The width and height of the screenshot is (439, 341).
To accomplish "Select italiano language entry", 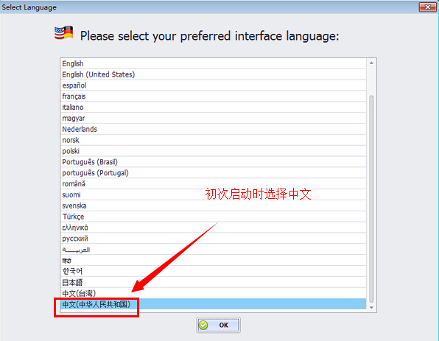I will pyautogui.click(x=214, y=108).
